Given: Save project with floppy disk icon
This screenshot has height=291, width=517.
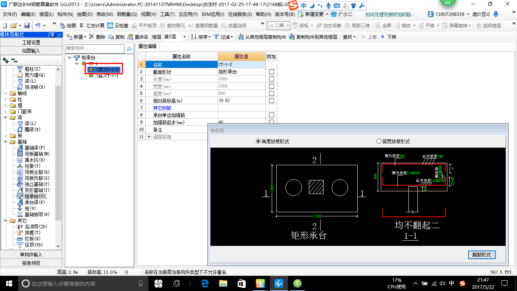Looking at the screenshot, I should (x=27, y=25).
